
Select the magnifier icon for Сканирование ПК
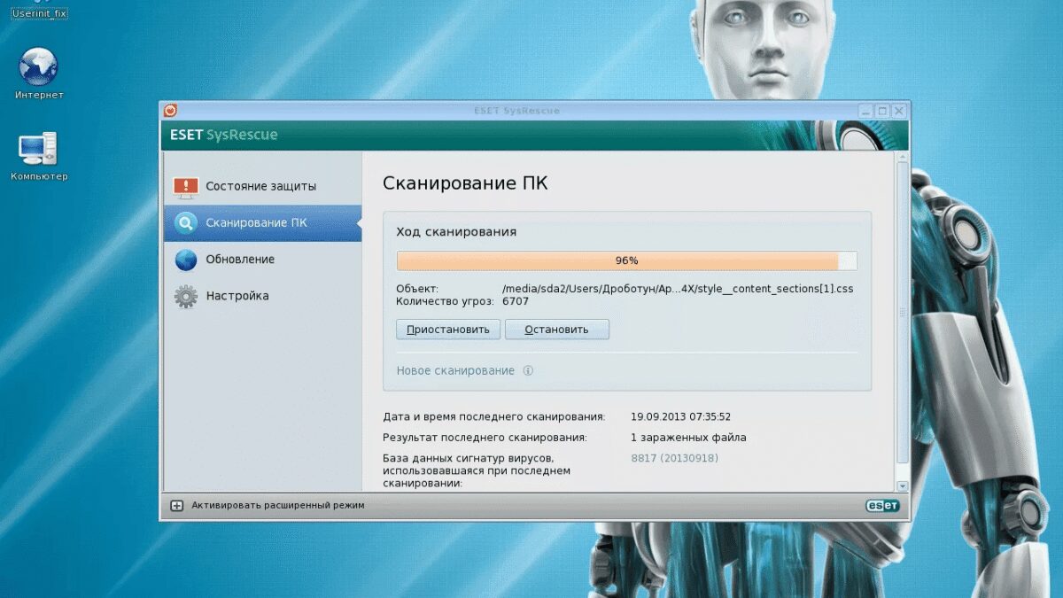[x=186, y=222]
